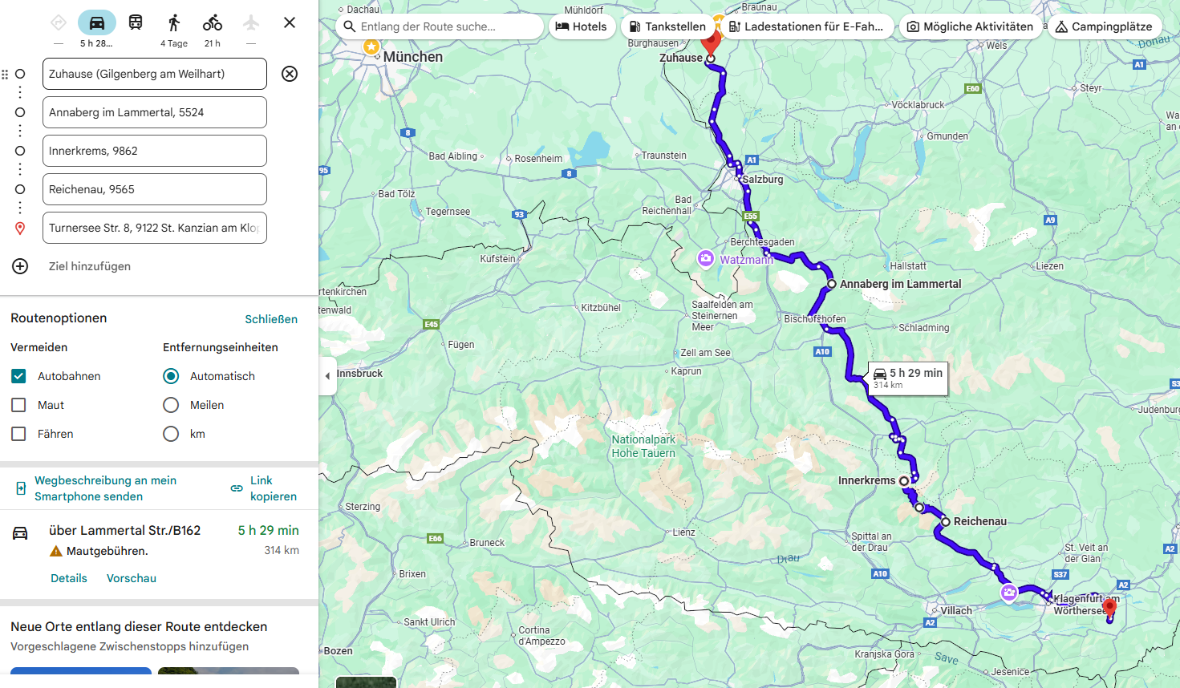The height and width of the screenshot is (688, 1180).
Task: Click the Innsbruck city label
Action: click(x=359, y=374)
